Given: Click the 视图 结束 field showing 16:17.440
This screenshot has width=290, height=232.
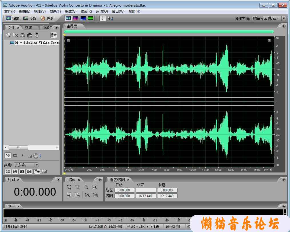Looking at the screenshot, I should (x=146, y=196).
